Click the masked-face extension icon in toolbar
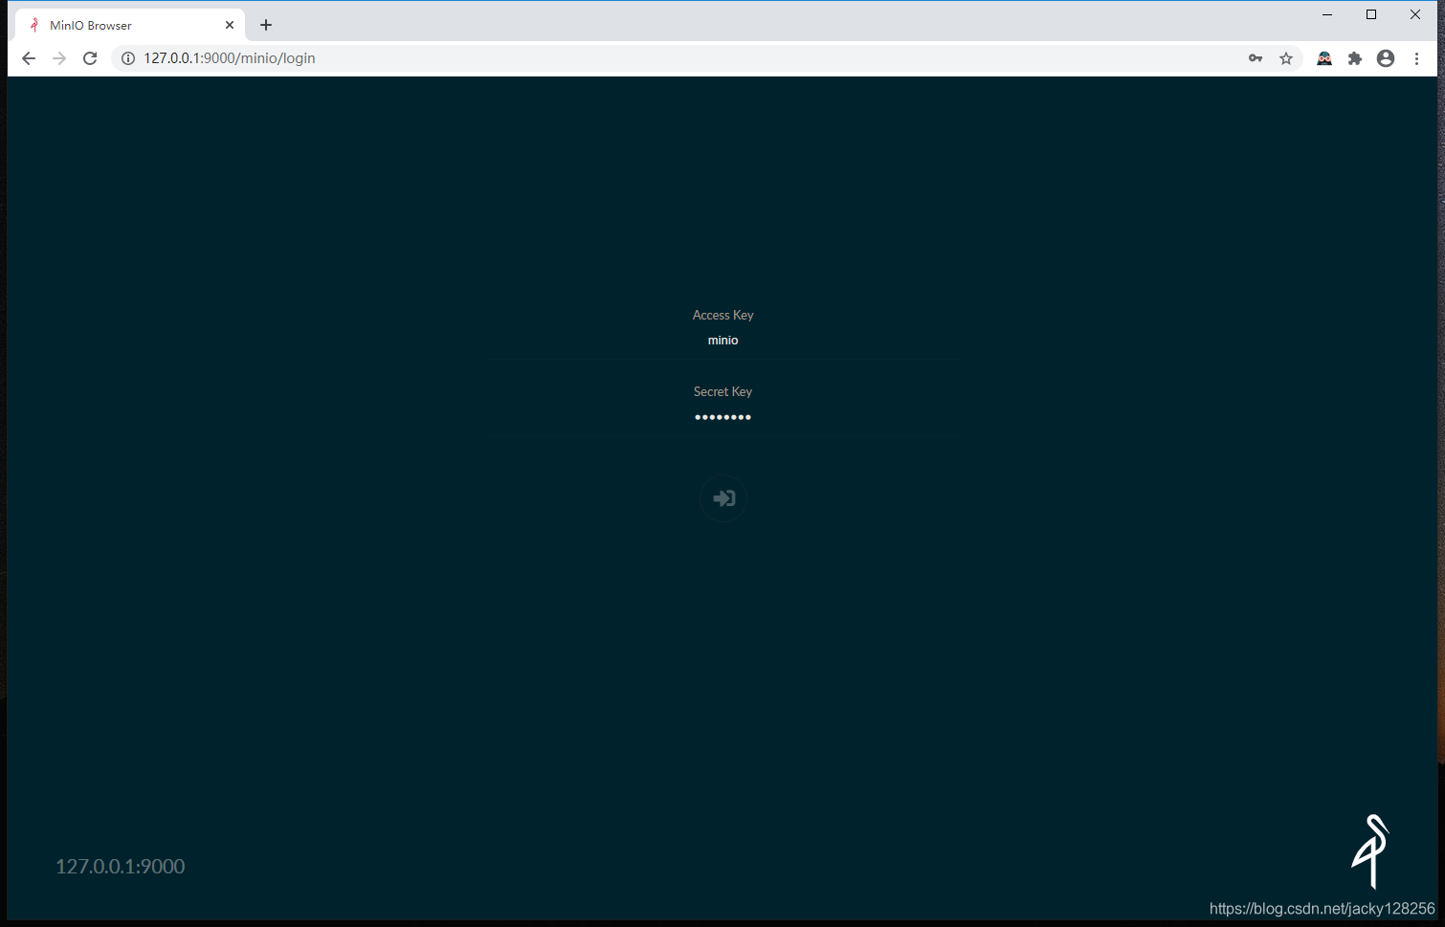Viewport: 1445px width, 927px height. (1324, 58)
